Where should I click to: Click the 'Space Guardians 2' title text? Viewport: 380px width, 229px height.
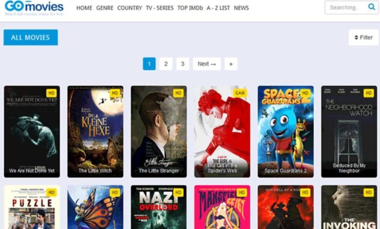[285, 171]
